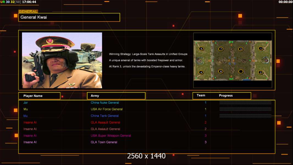
Task: Click Jor's loading progress bar
Action: [245, 102]
